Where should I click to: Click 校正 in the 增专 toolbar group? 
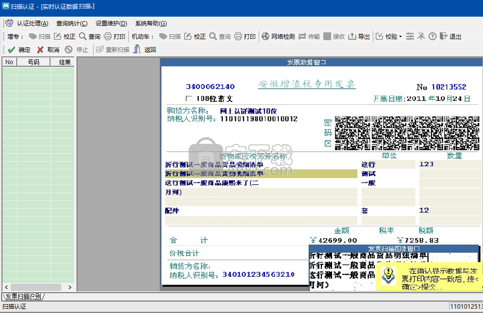pos(65,36)
